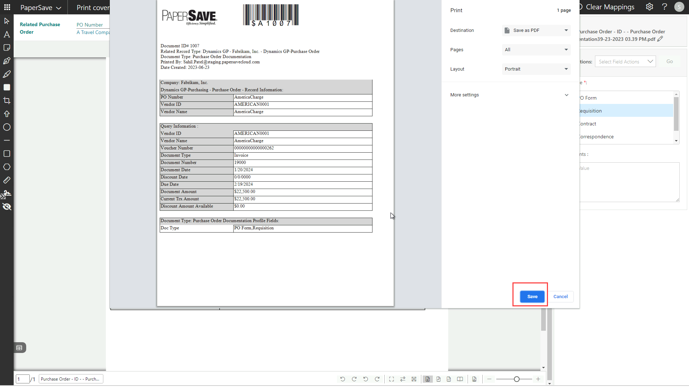Screen dimensions: 689x387
Task: Choose the sticky note tool
Action: point(6,48)
